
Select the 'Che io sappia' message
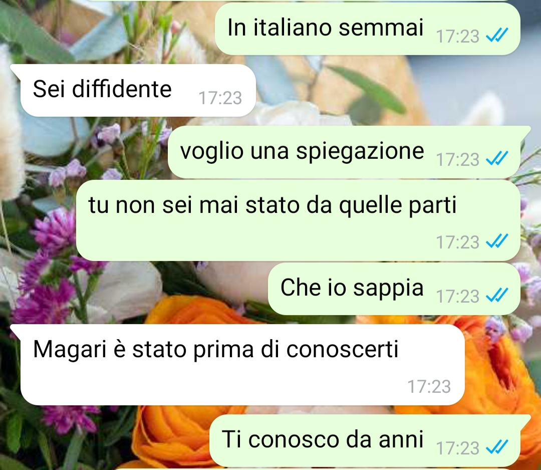coord(394,289)
